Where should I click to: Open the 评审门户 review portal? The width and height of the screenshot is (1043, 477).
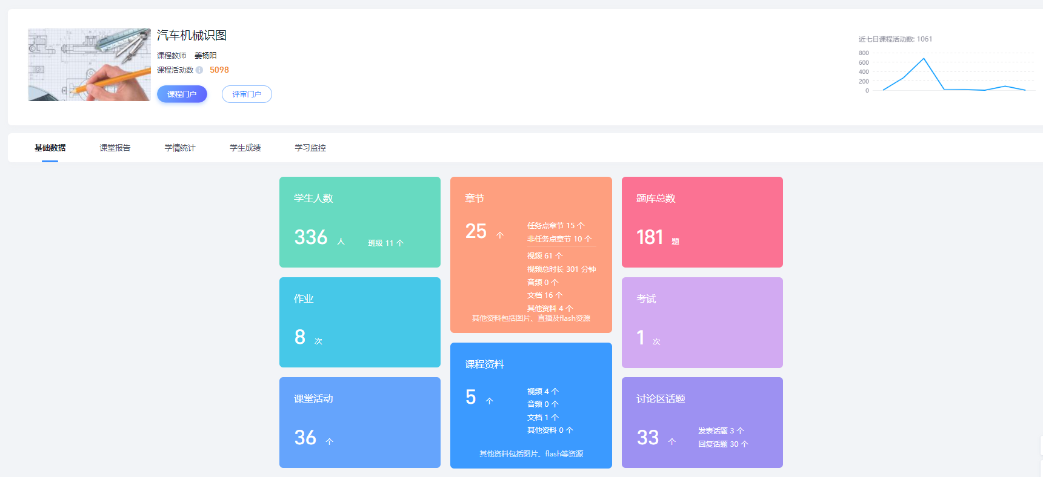[x=247, y=94]
